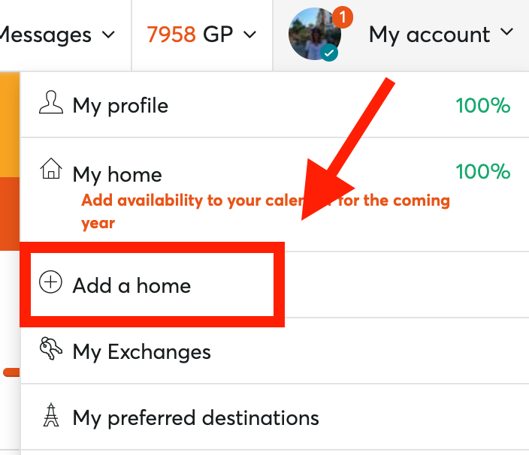Click the My home menu label
Image resolution: width=529 pixels, height=455 pixels.
[x=117, y=175]
